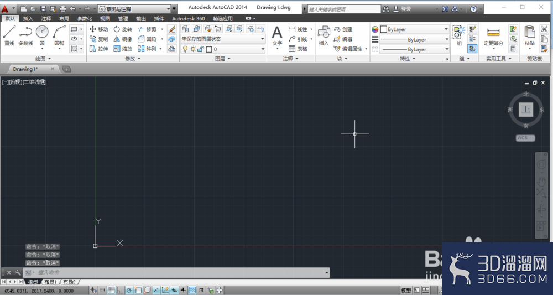
Task: Click the Create block (创建) tool
Action: tap(343, 29)
